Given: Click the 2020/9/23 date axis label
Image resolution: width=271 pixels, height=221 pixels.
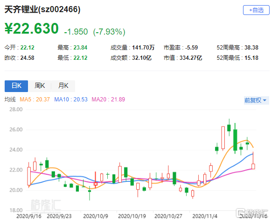Looking at the screenshot, I should [x=59, y=216].
